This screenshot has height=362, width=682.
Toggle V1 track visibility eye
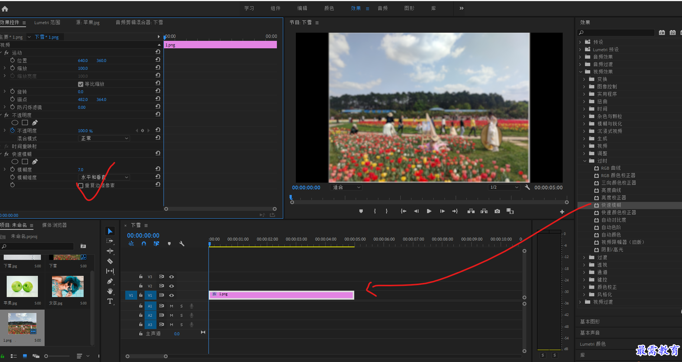click(x=172, y=296)
